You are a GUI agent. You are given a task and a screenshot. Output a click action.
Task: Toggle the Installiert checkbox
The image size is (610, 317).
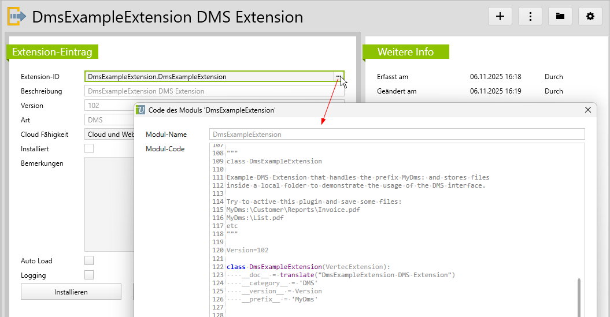pos(89,149)
